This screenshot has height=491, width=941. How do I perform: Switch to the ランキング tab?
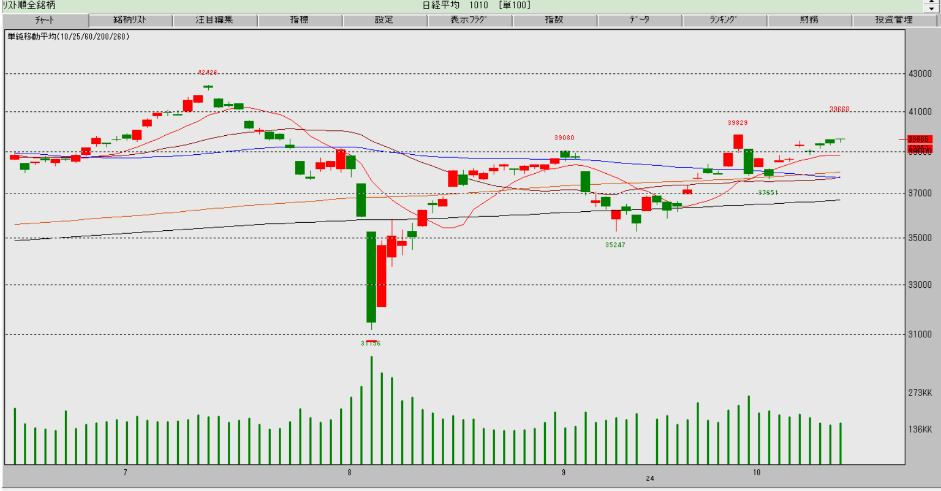724,20
